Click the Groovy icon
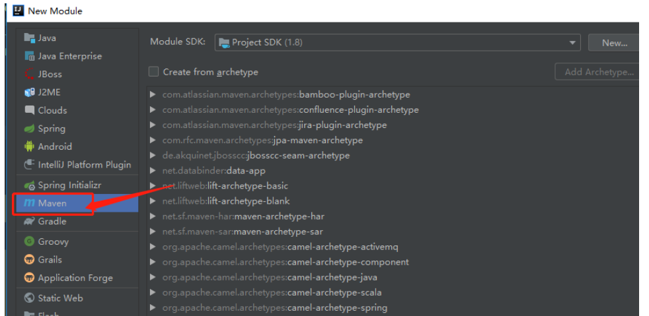The height and width of the screenshot is (316, 649). click(x=29, y=241)
